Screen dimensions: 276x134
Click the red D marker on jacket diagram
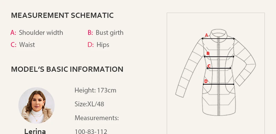coord(206,81)
